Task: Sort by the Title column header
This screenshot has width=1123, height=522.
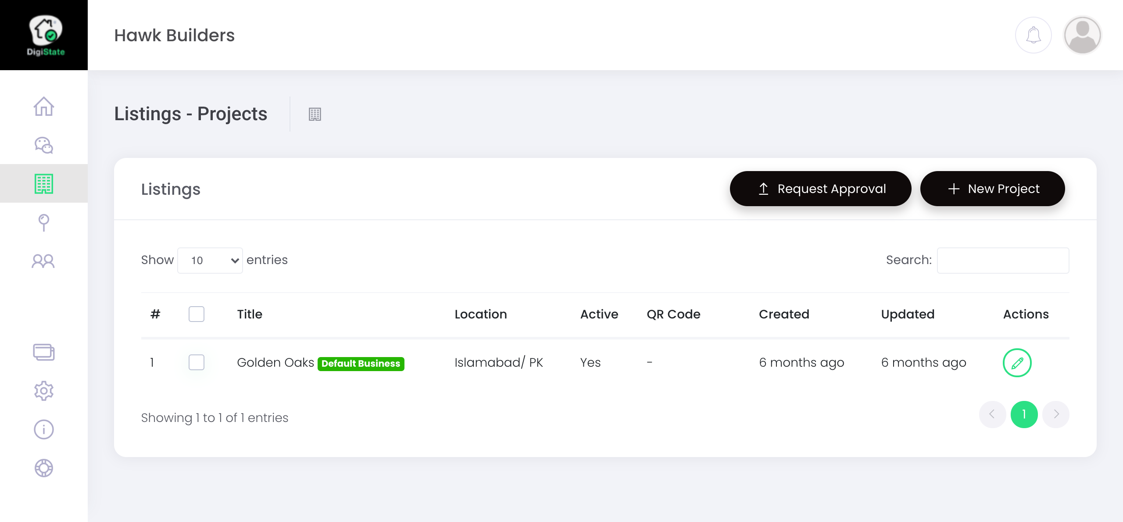Action: point(250,314)
